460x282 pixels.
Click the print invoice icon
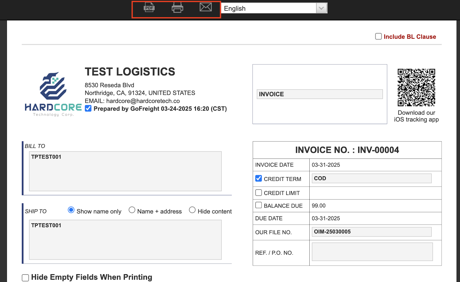click(177, 7)
